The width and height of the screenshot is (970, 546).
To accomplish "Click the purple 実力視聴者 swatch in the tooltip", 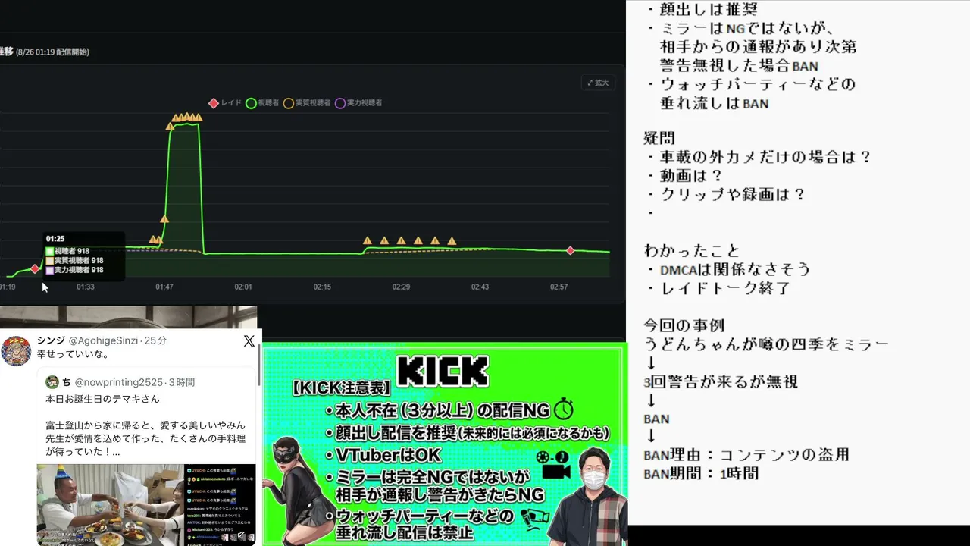I will coord(50,270).
